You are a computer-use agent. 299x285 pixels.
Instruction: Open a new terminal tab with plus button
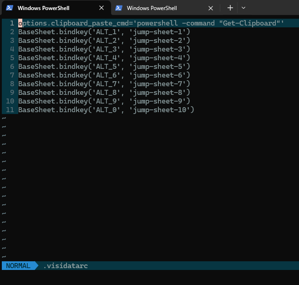click(x=230, y=8)
